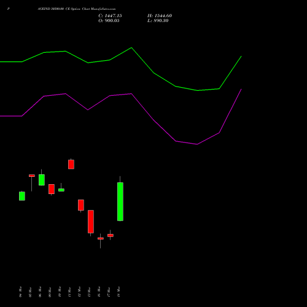Select the red candlestick for 11 Mar
Image resolution: width=307 pixels, height=307 pixels.
71,165
